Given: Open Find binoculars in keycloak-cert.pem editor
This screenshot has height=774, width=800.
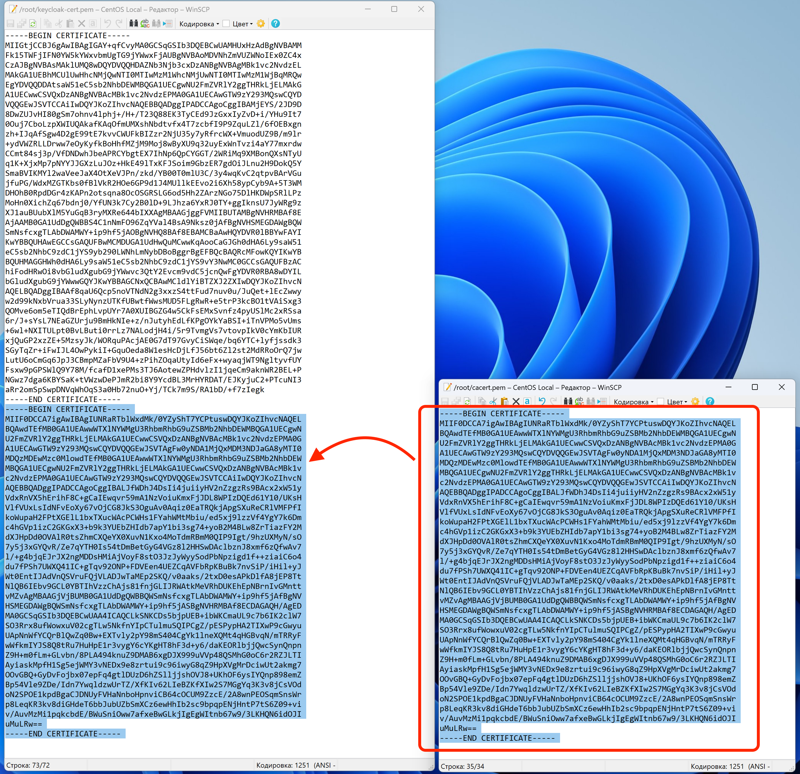Looking at the screenshot, I should (x=133, y=24).
